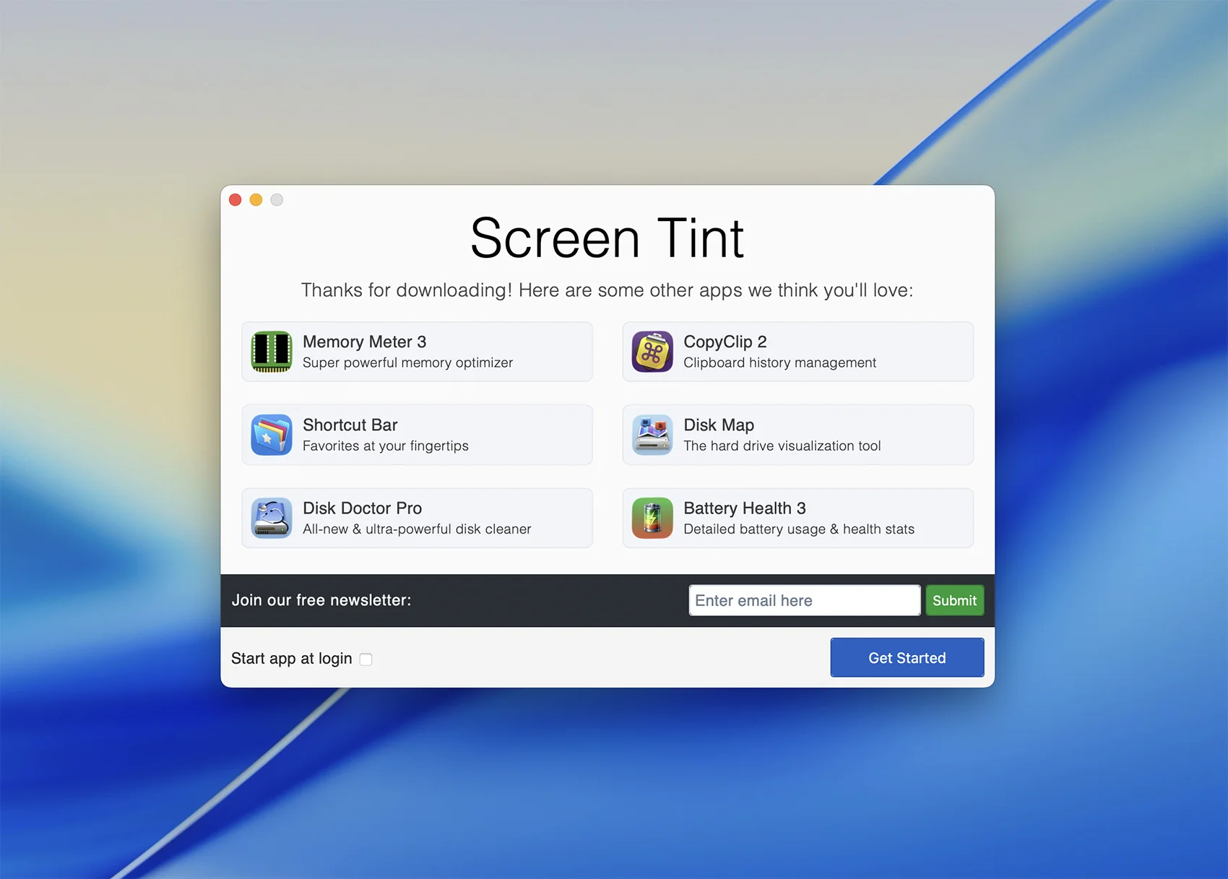
Task: Focus the Enter email here field
Action: click(804, 600)
